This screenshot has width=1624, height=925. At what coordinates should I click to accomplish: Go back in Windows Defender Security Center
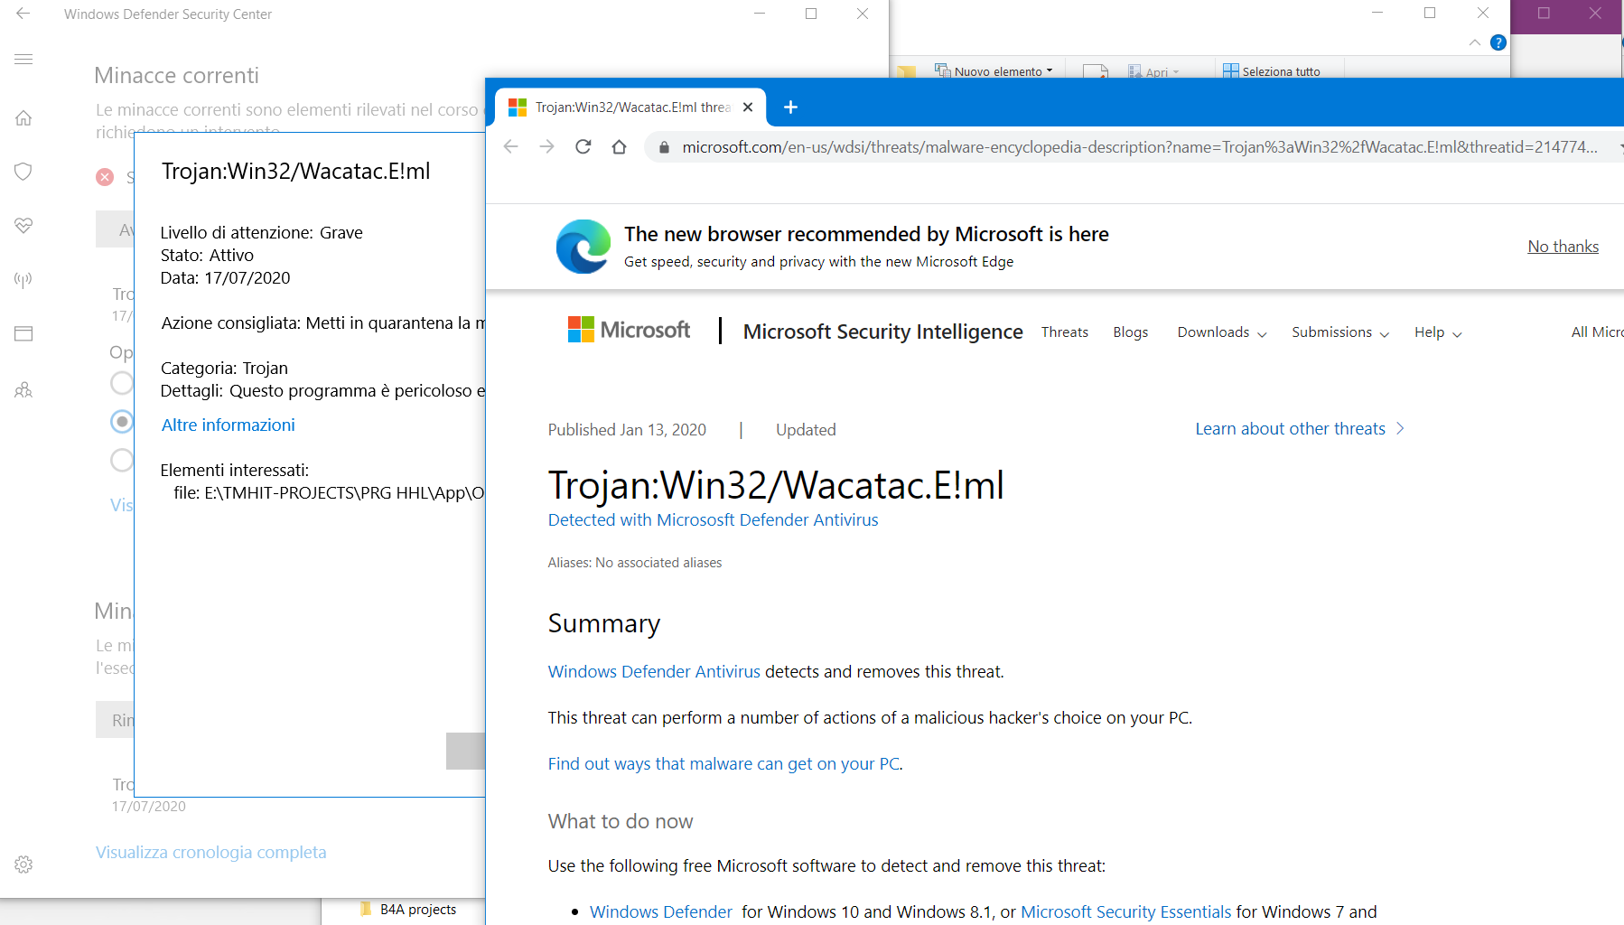(23, 14)
